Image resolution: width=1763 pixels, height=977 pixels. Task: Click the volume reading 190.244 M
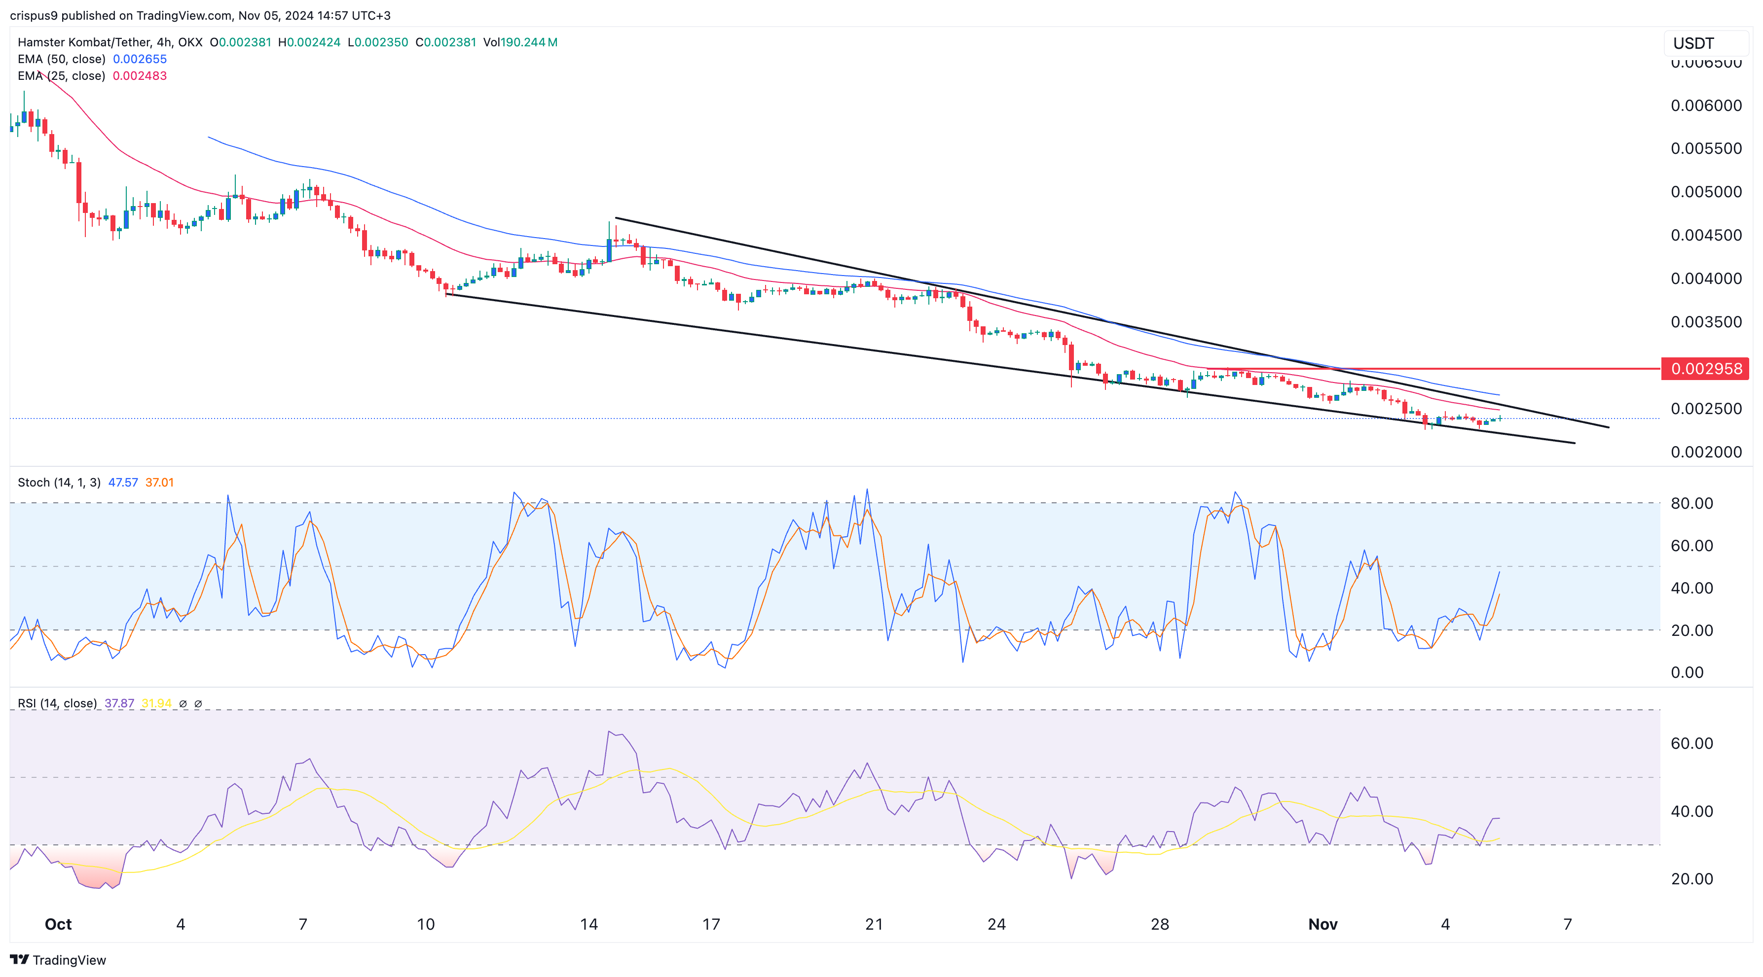pos(520,42)
